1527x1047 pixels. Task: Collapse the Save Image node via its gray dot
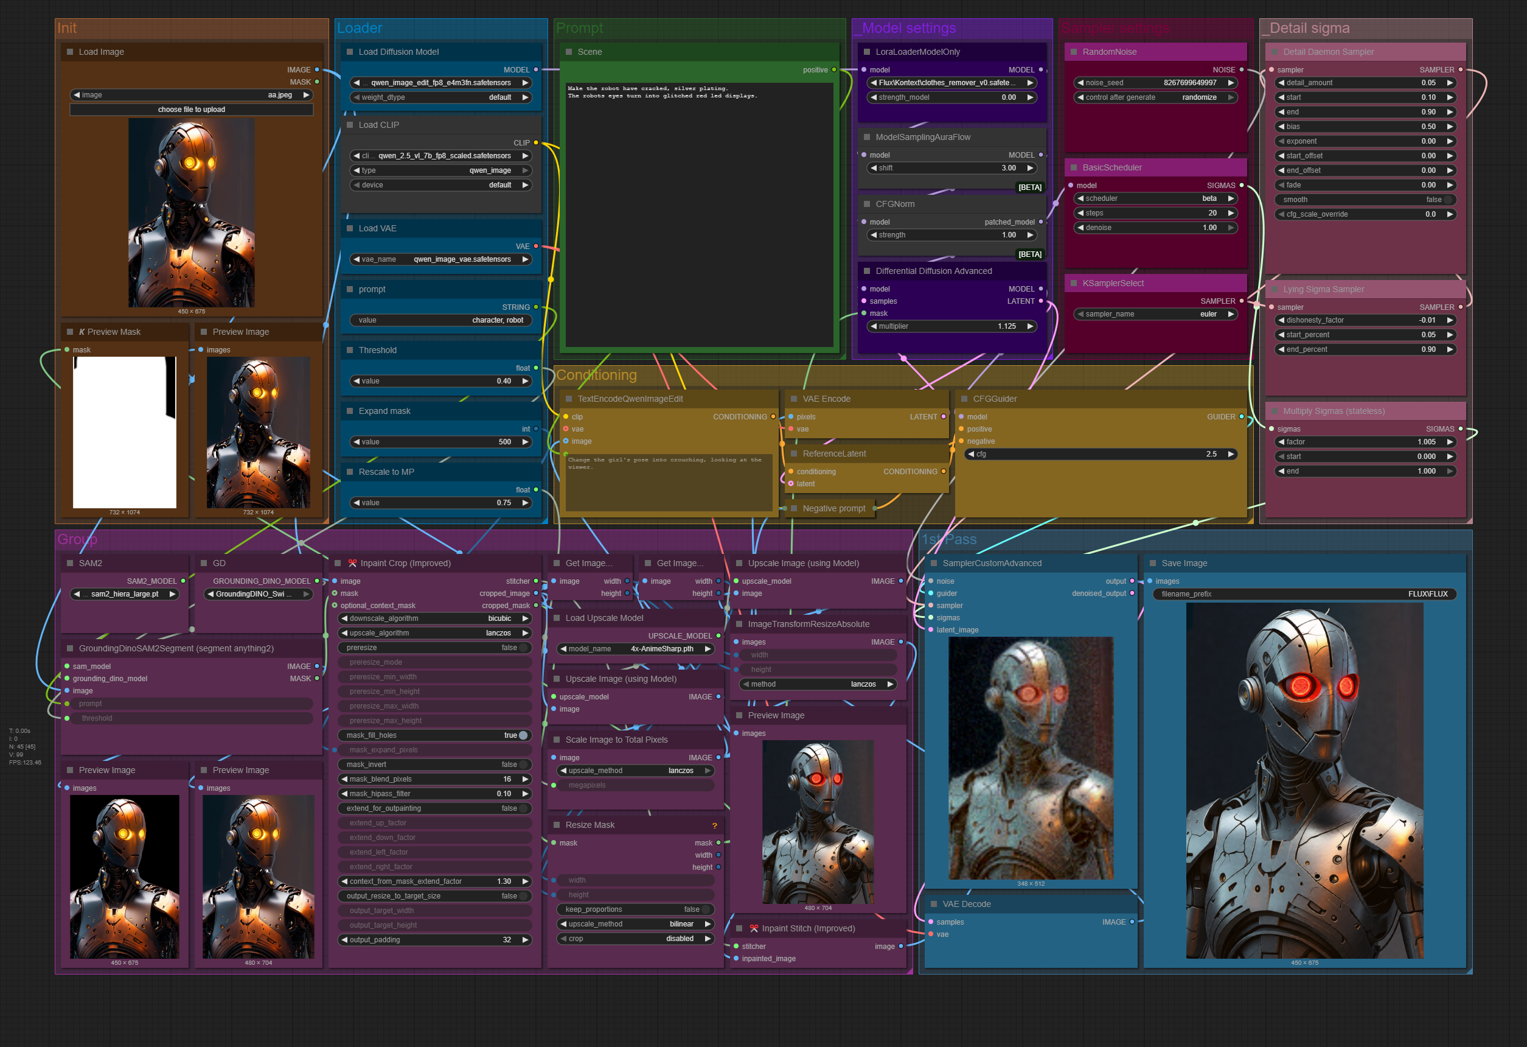tap(1152, 563)
